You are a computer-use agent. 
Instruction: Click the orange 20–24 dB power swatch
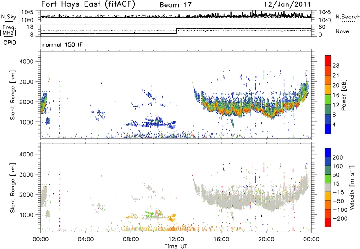click(328, 80)
